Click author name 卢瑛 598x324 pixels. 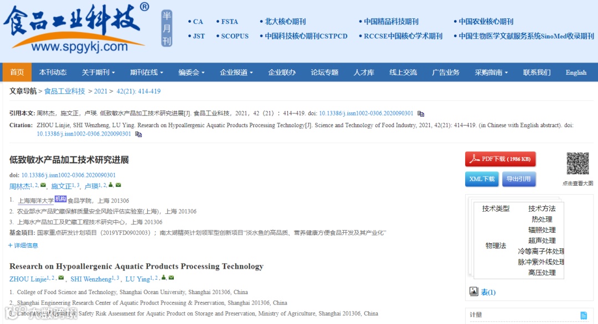(91, 186)
